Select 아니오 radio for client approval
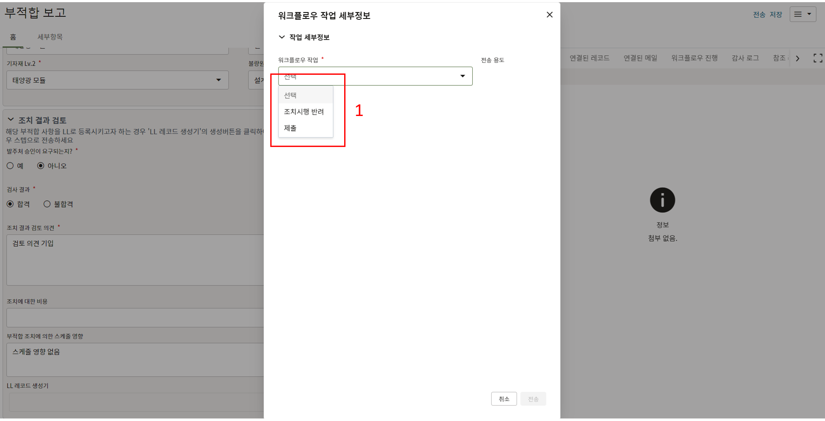This screenshot has height=421, width=825. pyautogui.click(x=41, y=166)
